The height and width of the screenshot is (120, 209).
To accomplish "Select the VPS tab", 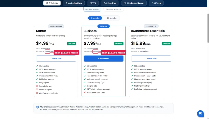I will point(93,3).
